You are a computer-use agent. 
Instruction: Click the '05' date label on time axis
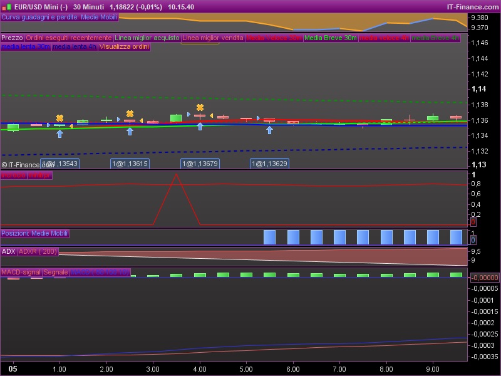point(13,369)
